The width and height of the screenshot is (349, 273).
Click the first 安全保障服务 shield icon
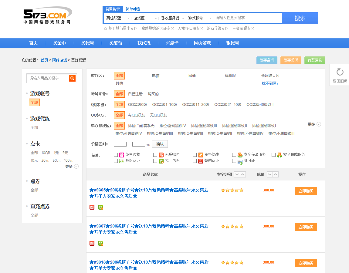pyautogui.click(x=240, y=155)
